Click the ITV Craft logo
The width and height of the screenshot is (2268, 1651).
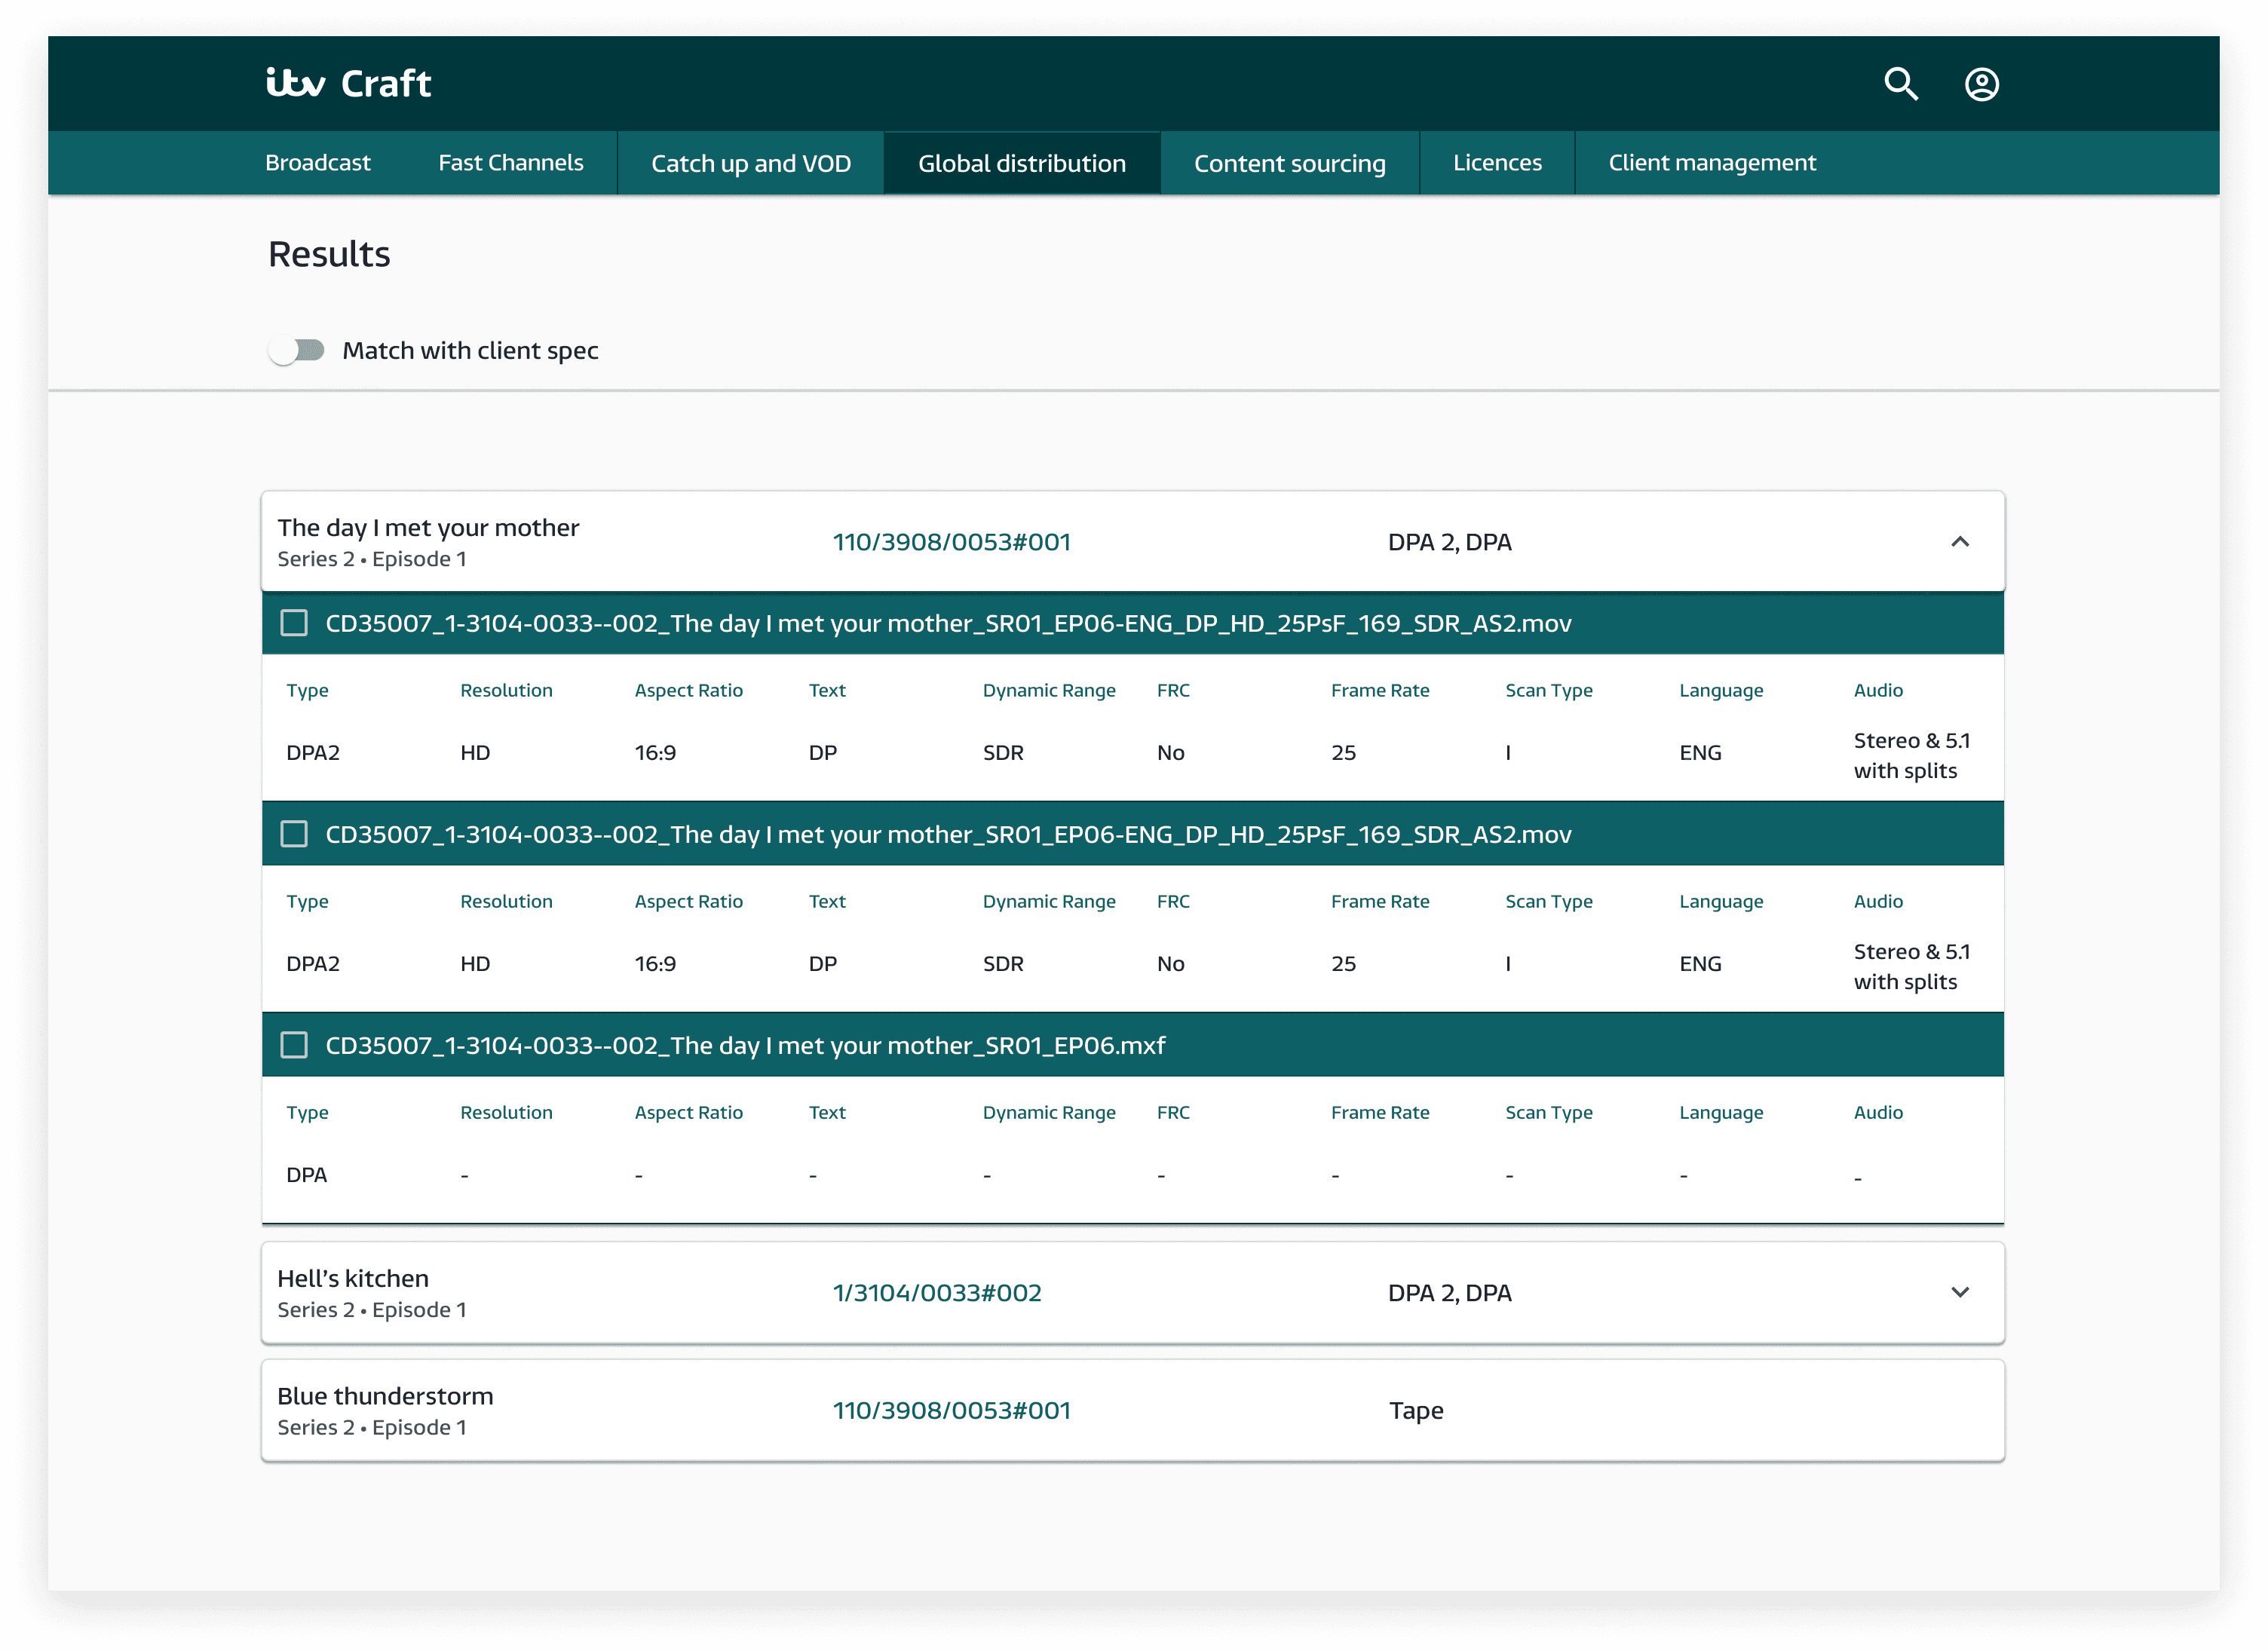point(348,83)
